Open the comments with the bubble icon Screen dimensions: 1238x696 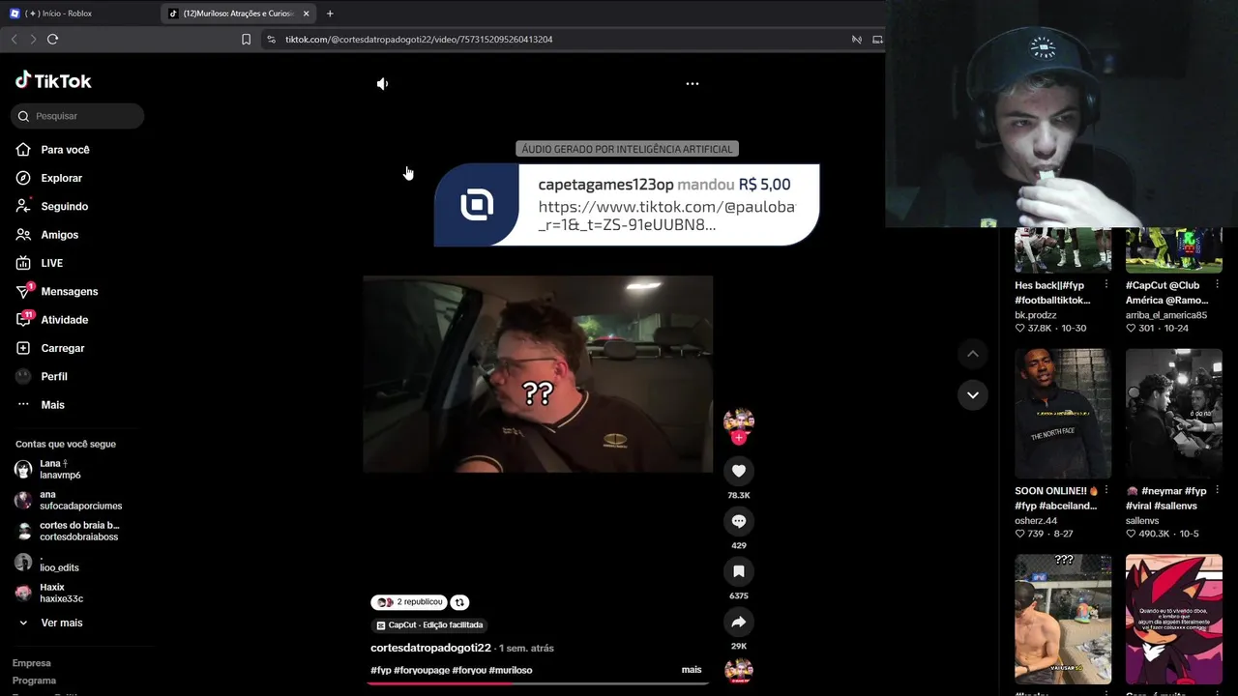tap(739, 521)
